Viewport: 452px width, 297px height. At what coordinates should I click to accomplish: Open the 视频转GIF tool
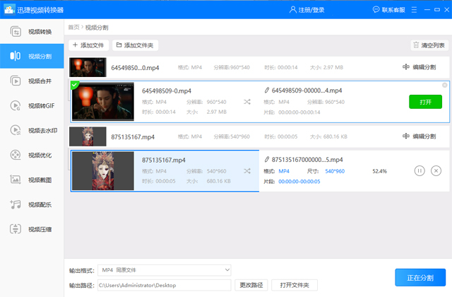coord(32,105)
